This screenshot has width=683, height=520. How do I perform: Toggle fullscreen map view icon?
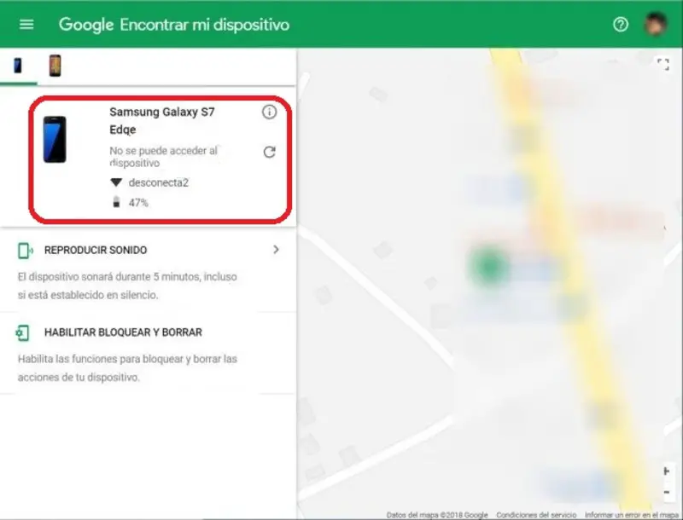click(x=663, y=65)
